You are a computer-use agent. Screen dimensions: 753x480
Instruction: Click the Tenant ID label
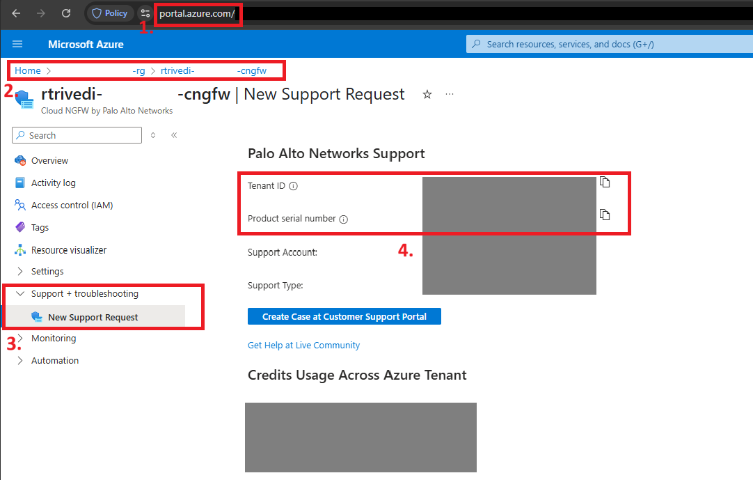coord(267,185)
